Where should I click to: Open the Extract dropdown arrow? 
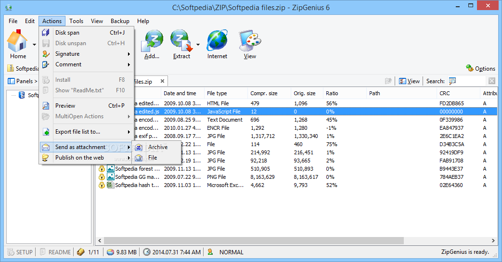pyautogui.click(x=198, y=45)
